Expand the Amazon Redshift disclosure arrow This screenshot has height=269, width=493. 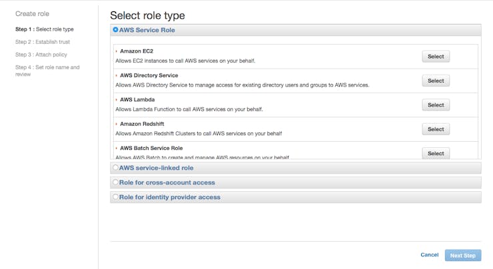point(117,124)
